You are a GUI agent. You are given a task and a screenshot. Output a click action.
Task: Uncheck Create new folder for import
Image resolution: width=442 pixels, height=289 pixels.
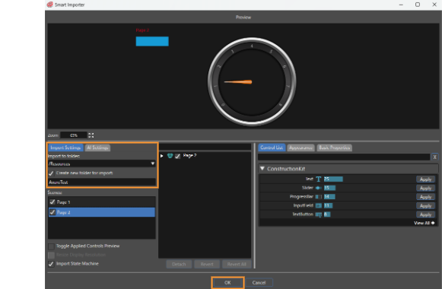tap(51, 173)
